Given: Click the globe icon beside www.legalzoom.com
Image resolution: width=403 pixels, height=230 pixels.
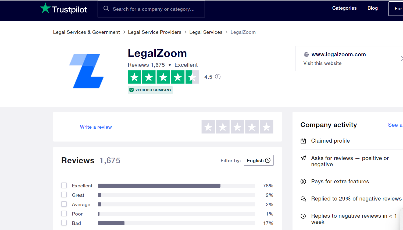Looking at the screenshot, I should (306, 55).
